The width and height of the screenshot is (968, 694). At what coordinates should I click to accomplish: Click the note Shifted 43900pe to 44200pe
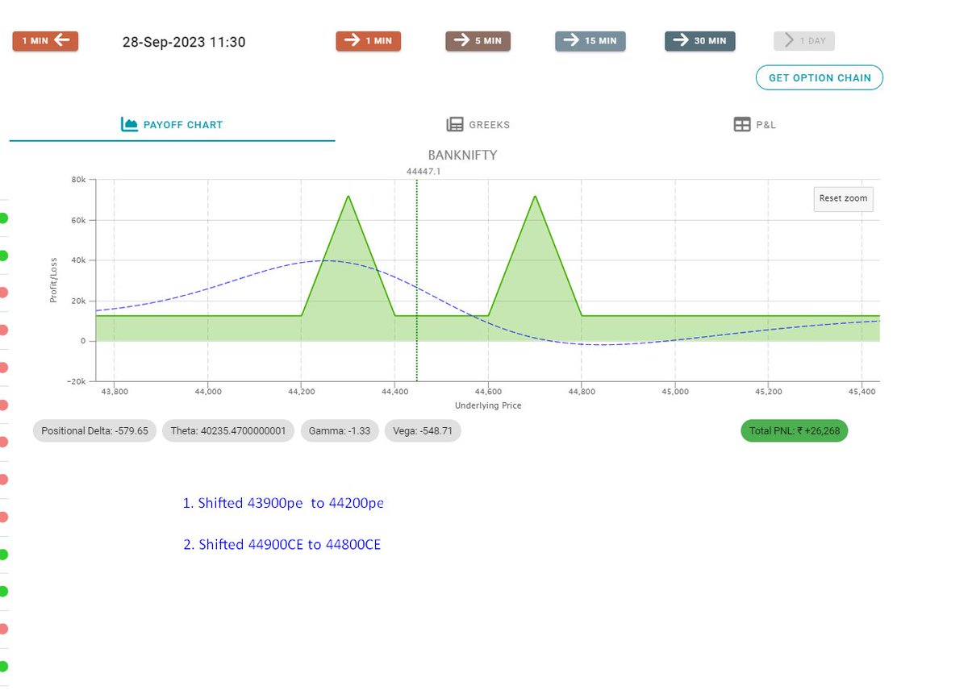pos(283,503)
